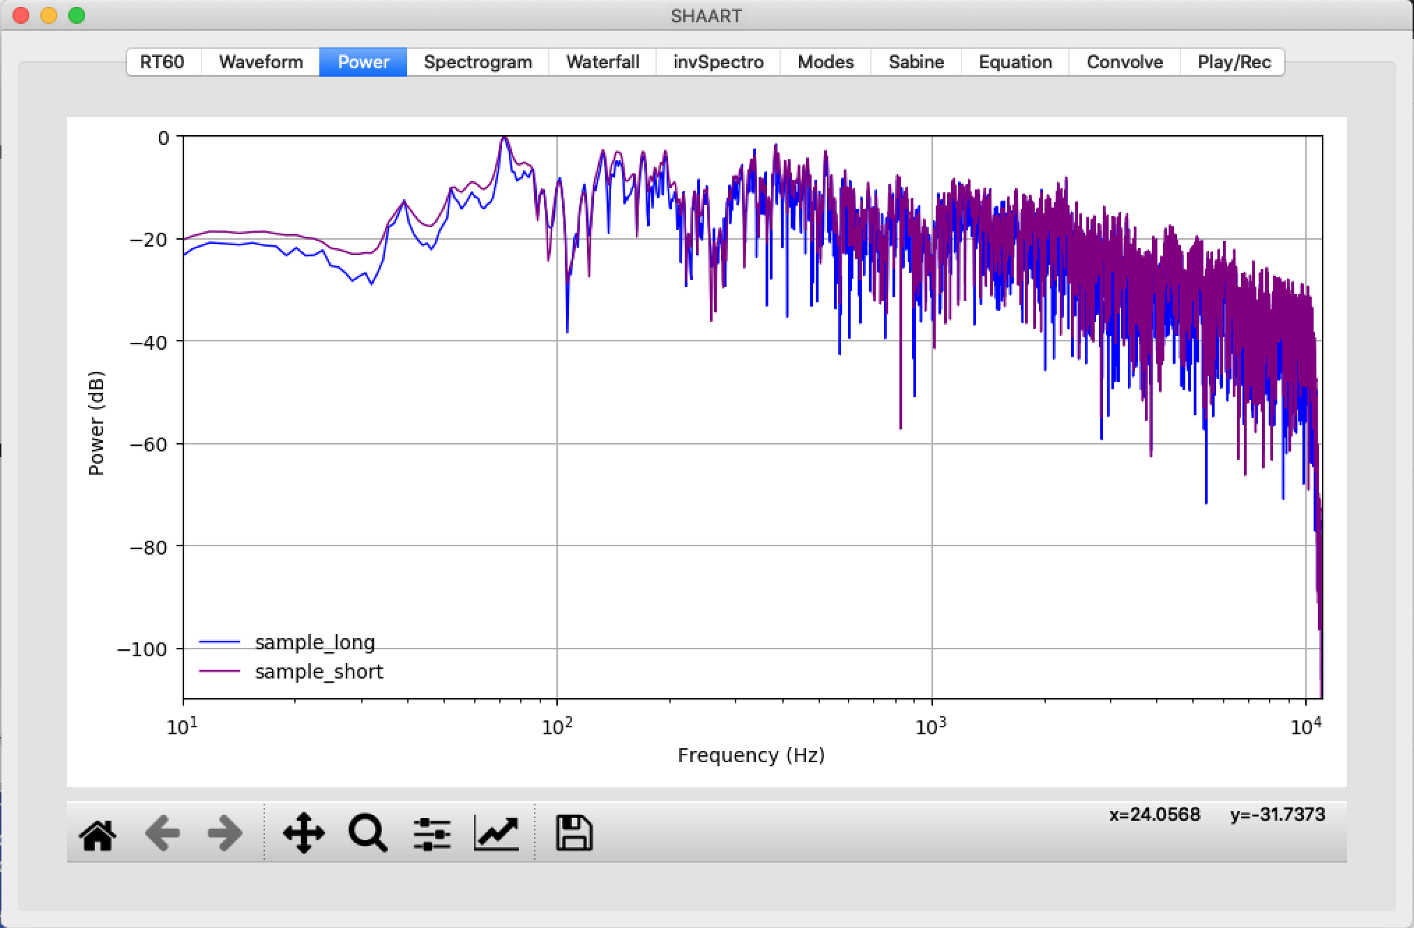Click the x=24.0568 coordinate readout
This screenshot has width=1414, height=928.
point(1155,814)
